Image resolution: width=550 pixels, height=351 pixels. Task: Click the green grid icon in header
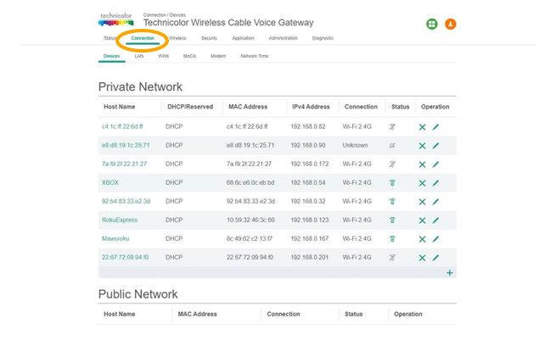pyautogui.click(x=432, y=24)
